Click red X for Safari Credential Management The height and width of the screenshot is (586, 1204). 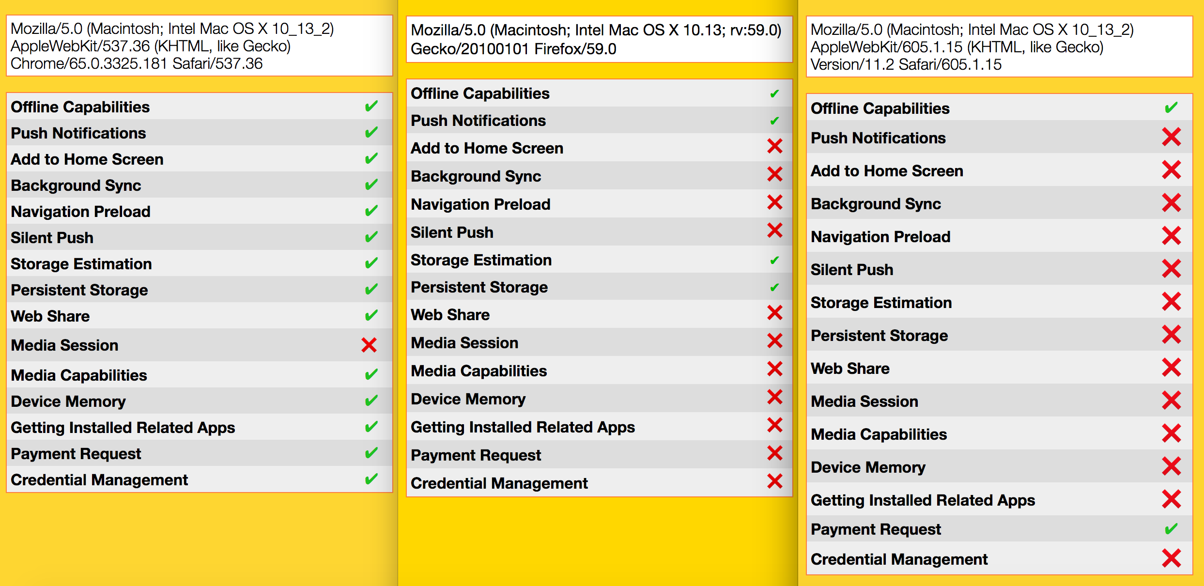point(1171,558)
